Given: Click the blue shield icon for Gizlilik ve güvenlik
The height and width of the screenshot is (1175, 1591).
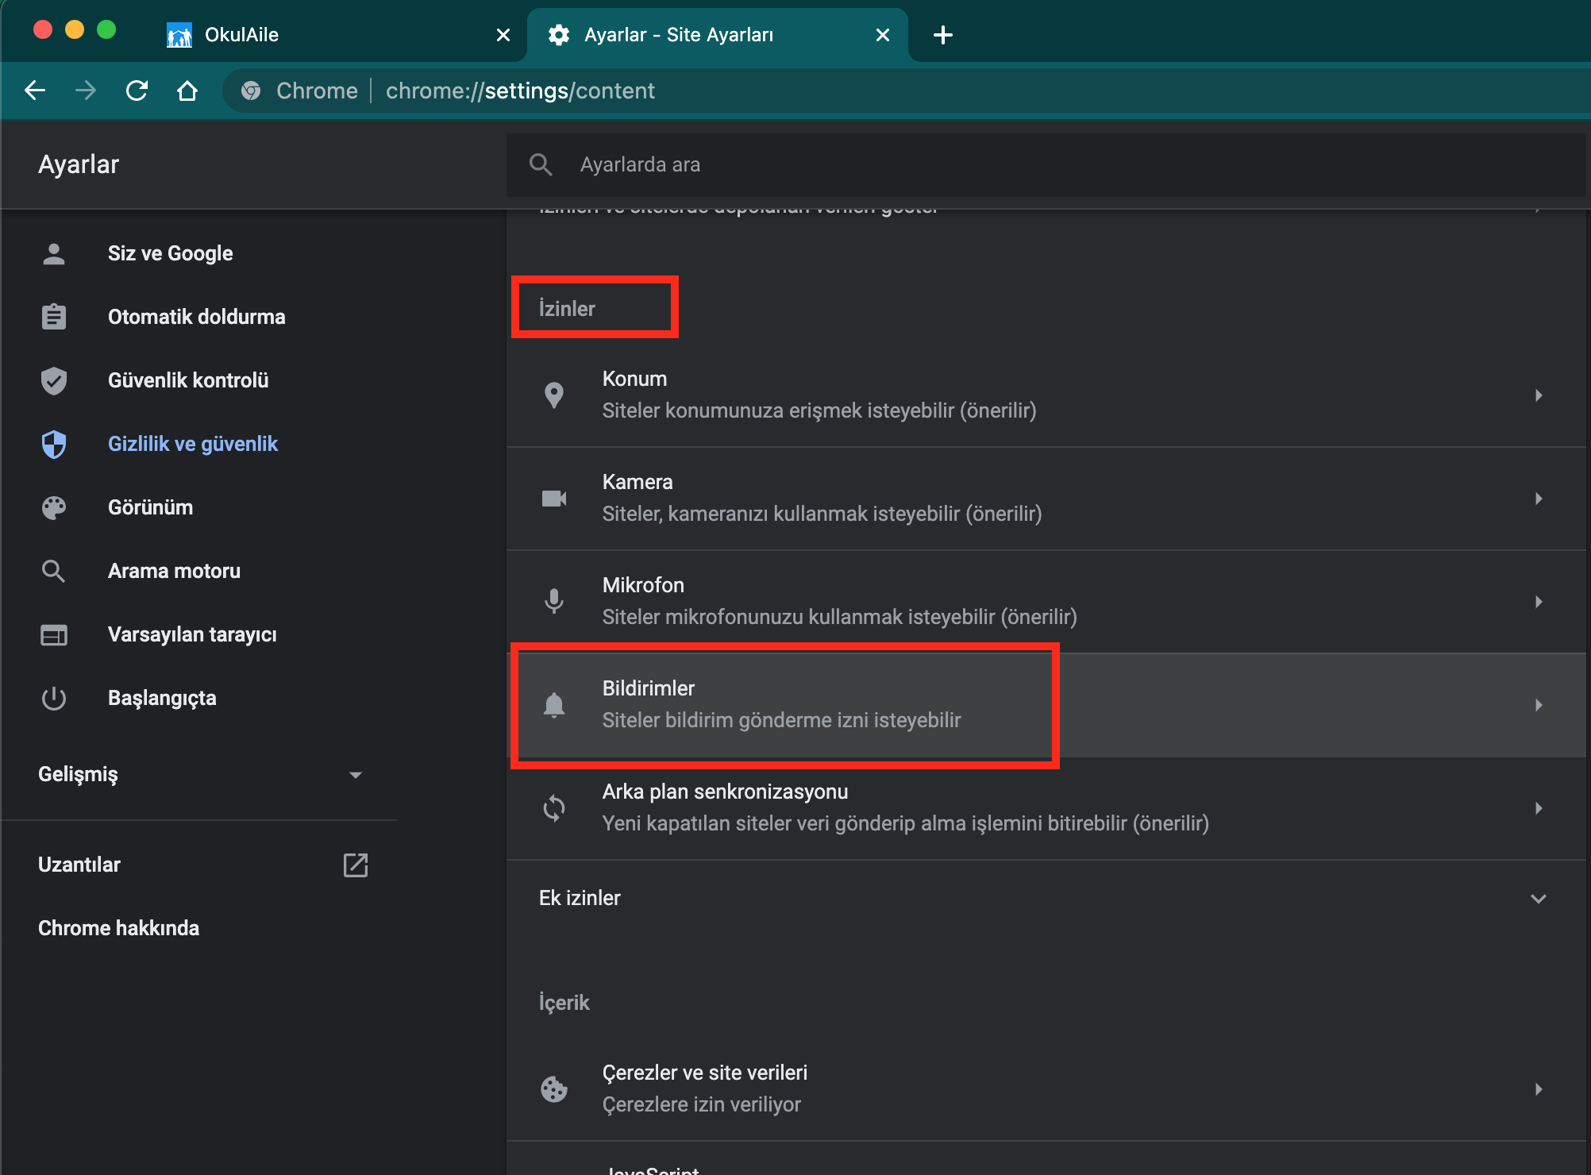Looking at the screenshot, I should click(54, 444).
